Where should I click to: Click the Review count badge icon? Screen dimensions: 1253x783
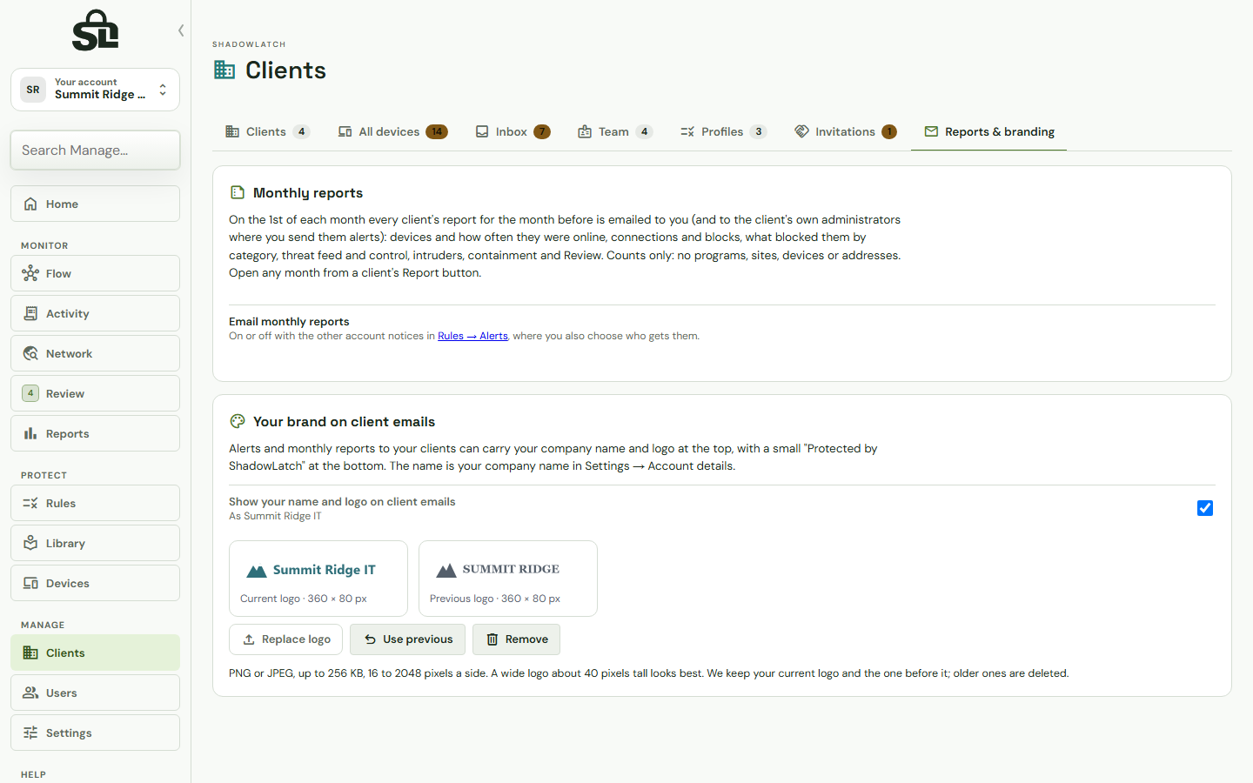pos(30,393)
